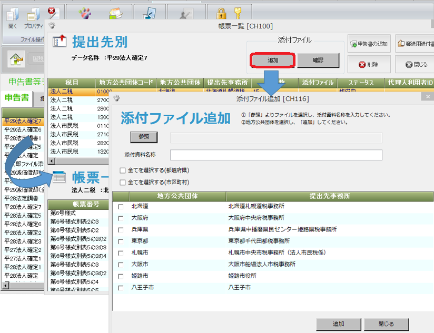Click left arrow of data list scrollbar
Image resolution: width=434 pixels, height=333 pixels.
coord(6,285)
